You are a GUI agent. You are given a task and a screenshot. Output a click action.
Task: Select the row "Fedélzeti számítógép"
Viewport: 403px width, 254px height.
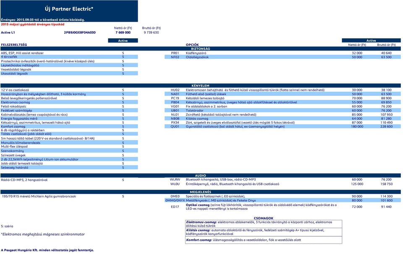coord(69,111)
